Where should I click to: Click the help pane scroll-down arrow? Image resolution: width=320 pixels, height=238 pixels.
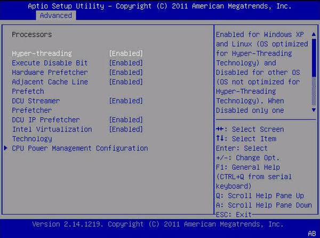[x=314, y=110]
